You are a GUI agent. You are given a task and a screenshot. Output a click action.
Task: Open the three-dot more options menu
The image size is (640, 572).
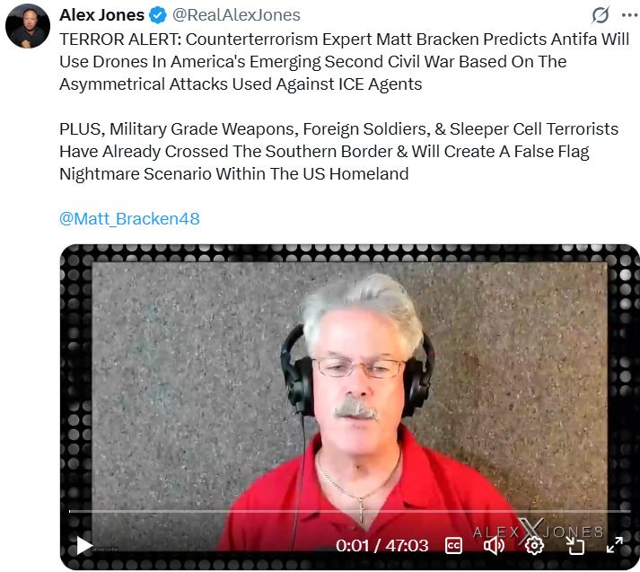(630, 15)
